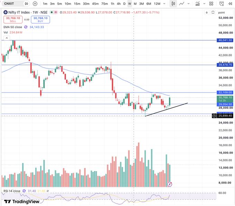
Task: Click the EMA value 34,143.33
Action: coord(37,27)
